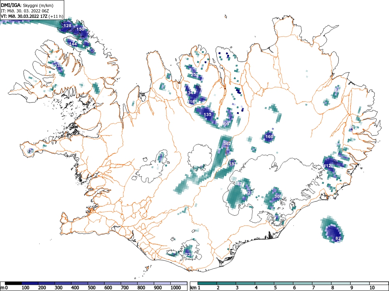This screenshot has width=389, height=291.
Task: Click the '362' value on the map
Action: [x=227, y=144]
